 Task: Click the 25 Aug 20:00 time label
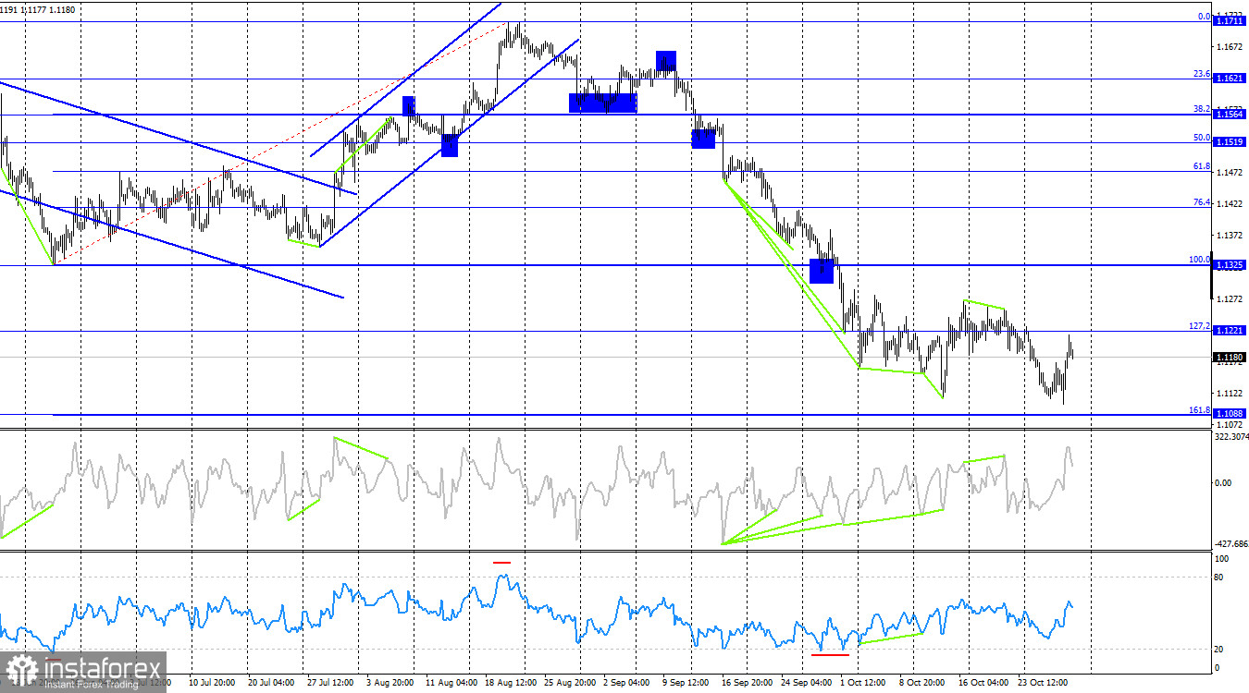[569, 682]
